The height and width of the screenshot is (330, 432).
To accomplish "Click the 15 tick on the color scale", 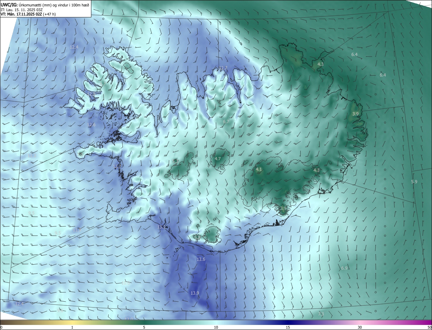I will point(288,327).
